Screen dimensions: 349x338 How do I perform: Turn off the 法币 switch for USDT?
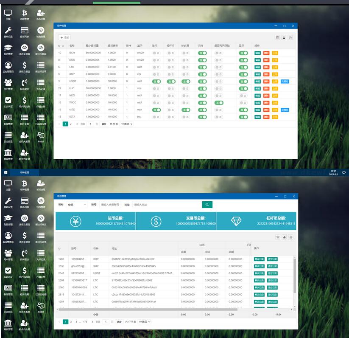156,81
